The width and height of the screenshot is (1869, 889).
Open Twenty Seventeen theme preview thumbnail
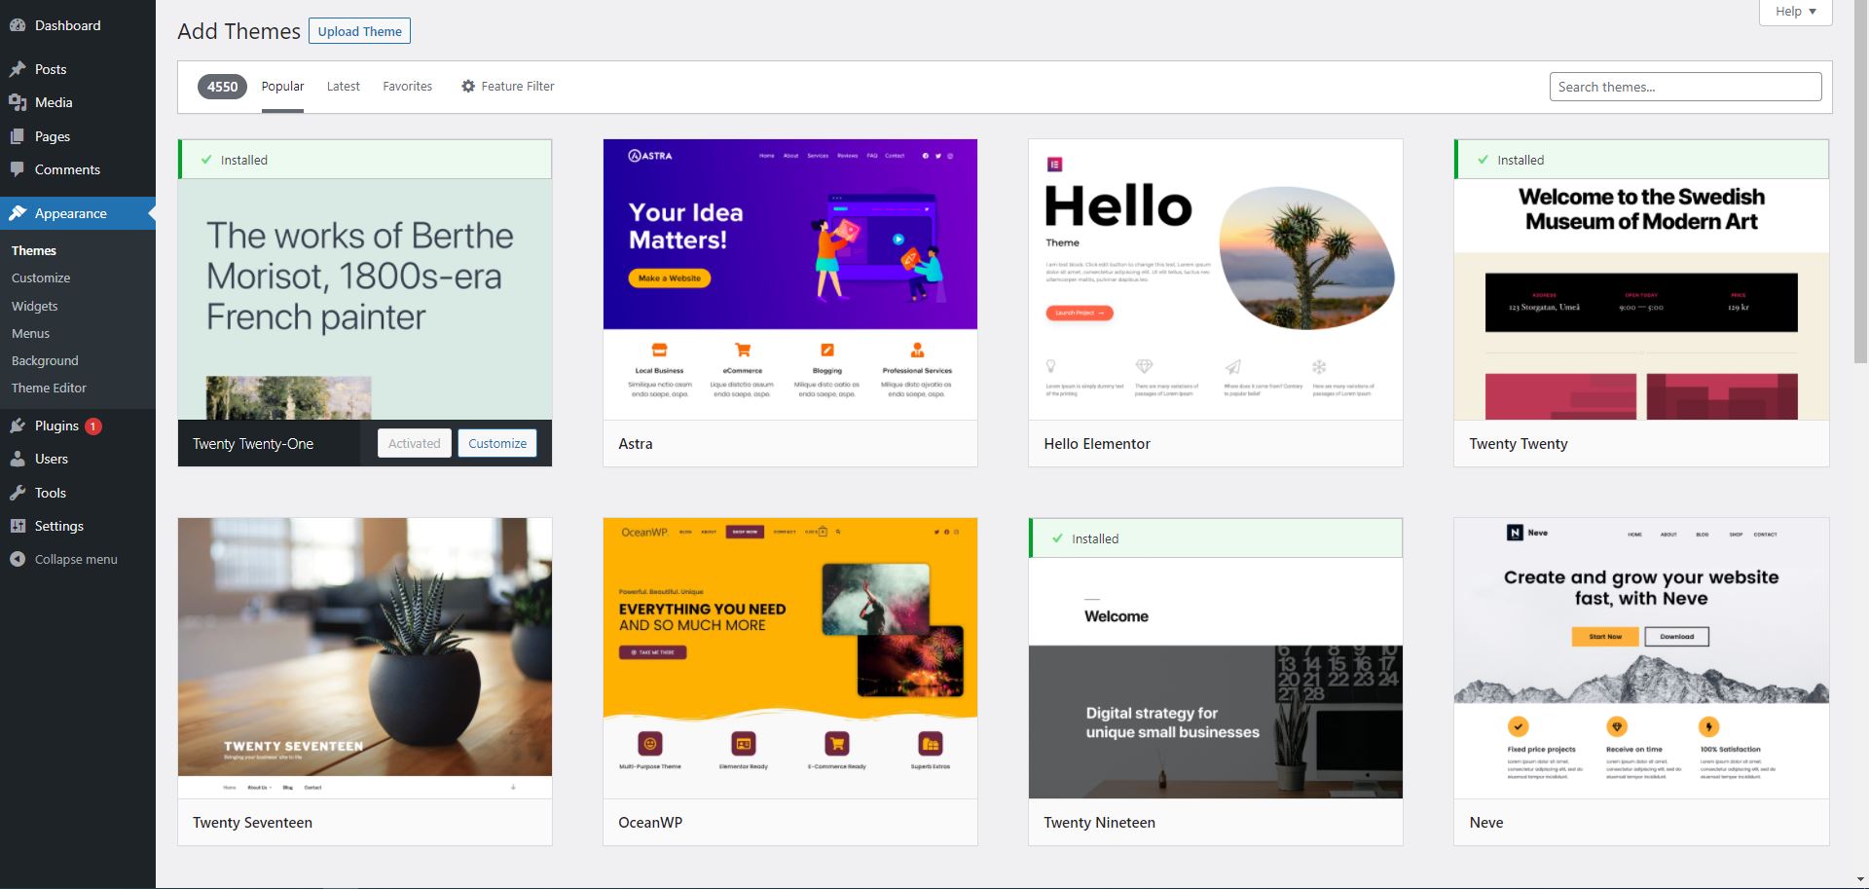[x=365, y=658]
